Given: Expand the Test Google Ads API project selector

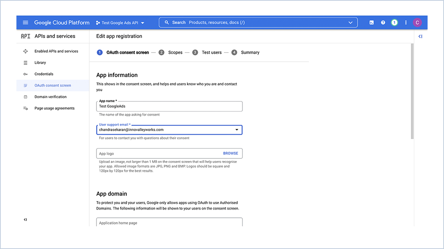Looking at the screenshot, I should click(143, 22).
